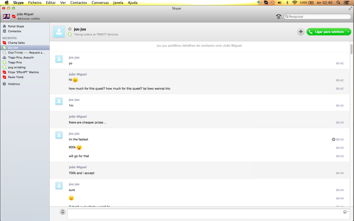This screenshot has height=221, width=354.
Task: Open the dial pad phone icon
Action: (x=278, y=17)
